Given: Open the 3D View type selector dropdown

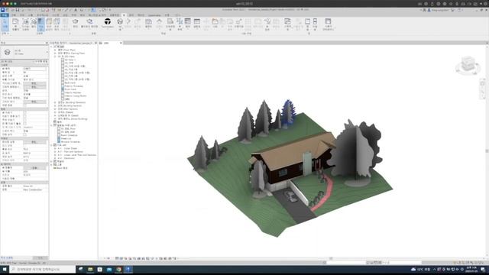Looking at the screenshot, I should coord(24,52).
